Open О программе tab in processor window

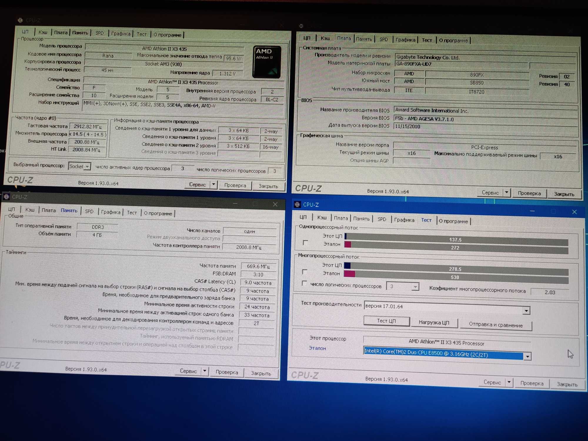coord(167,35)
